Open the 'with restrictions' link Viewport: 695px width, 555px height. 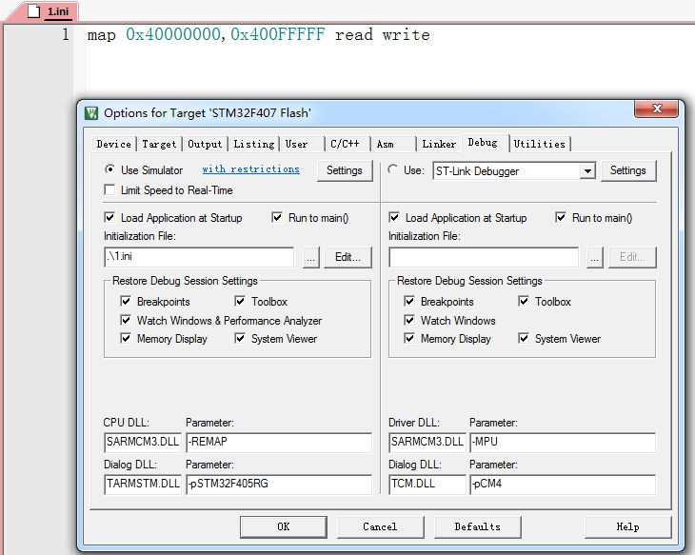click(x=250, y=169)
